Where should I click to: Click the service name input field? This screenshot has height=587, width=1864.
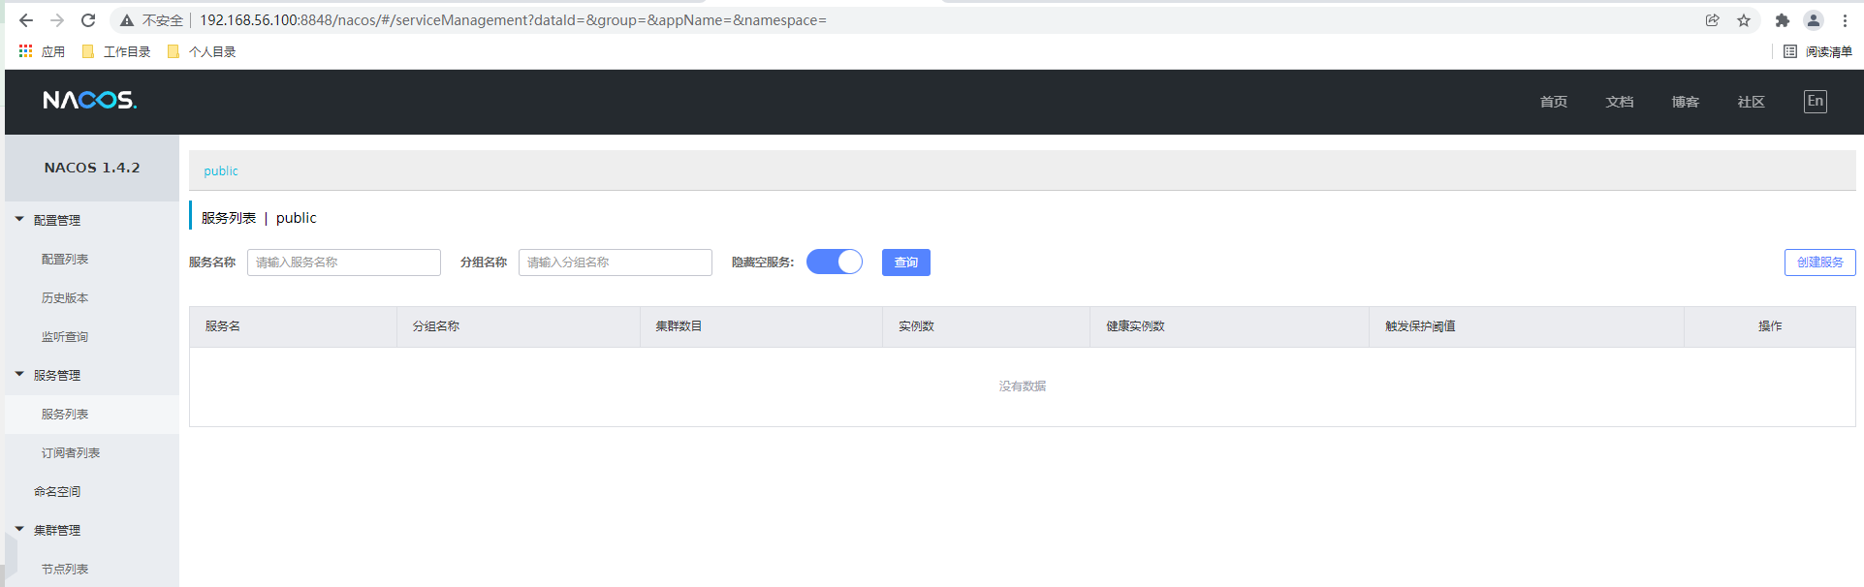[x=343, y=263]
